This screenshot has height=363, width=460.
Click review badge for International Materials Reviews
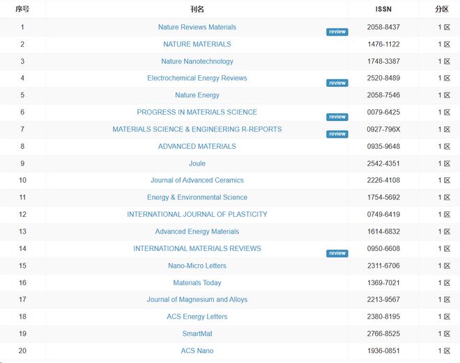pos(337,254)
